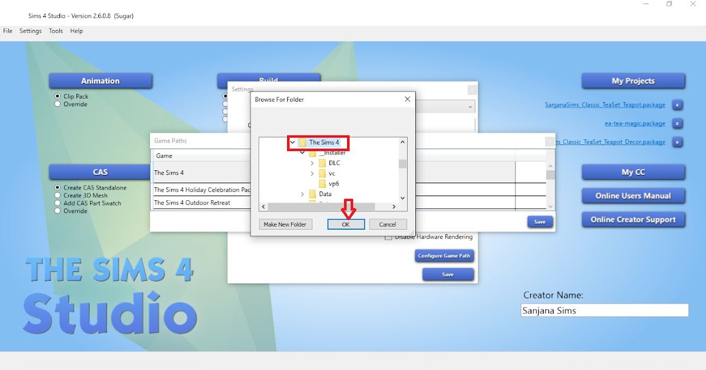Select Add CAS Part Swatch option
706x370 pixels.
pyautogui.click(x=57, y=203)
